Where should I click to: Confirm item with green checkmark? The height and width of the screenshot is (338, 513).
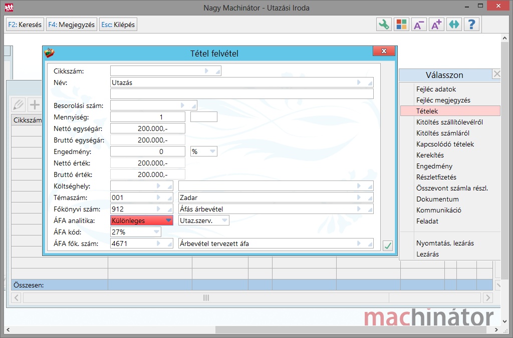pyautogui.click(x=388, y=245)
